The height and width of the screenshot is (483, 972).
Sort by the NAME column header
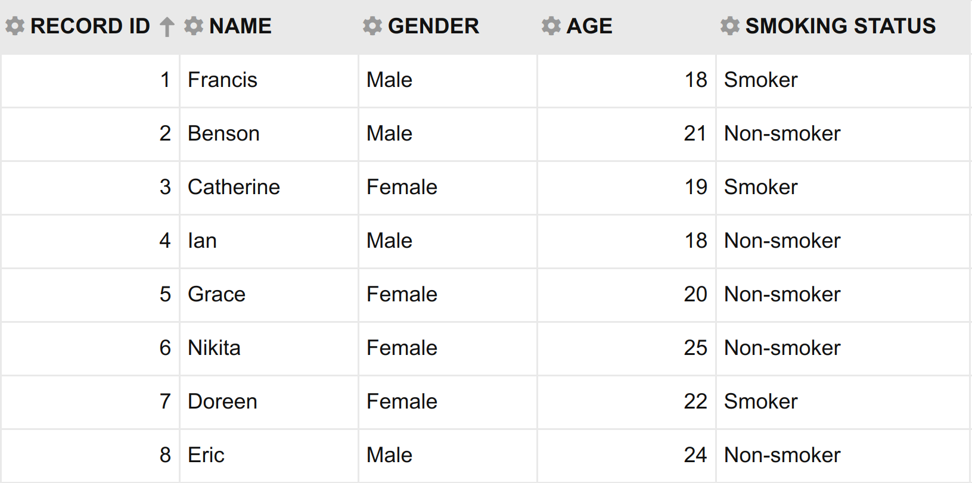240,26
